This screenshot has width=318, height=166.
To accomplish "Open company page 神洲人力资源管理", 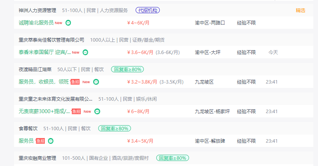I will [37, 10].
